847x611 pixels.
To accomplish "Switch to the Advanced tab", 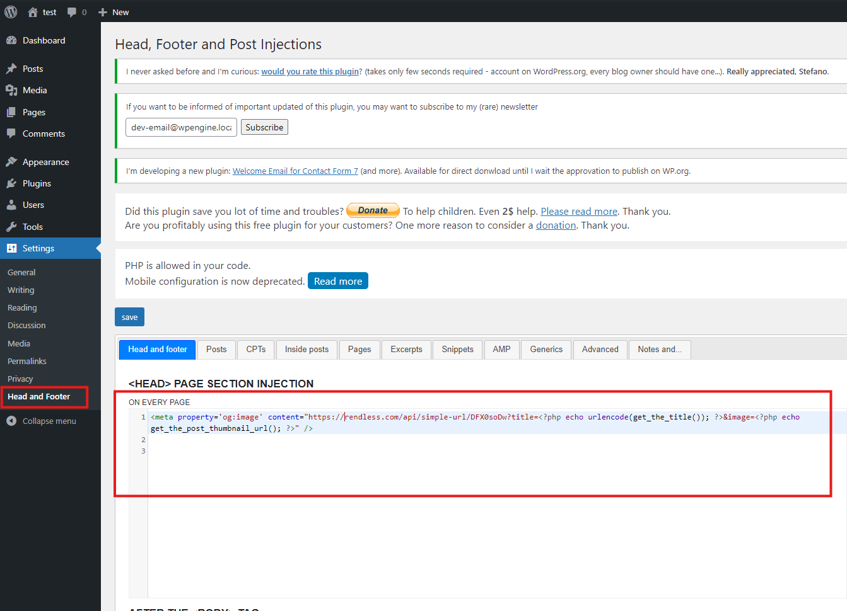I will tap(600, 350).
